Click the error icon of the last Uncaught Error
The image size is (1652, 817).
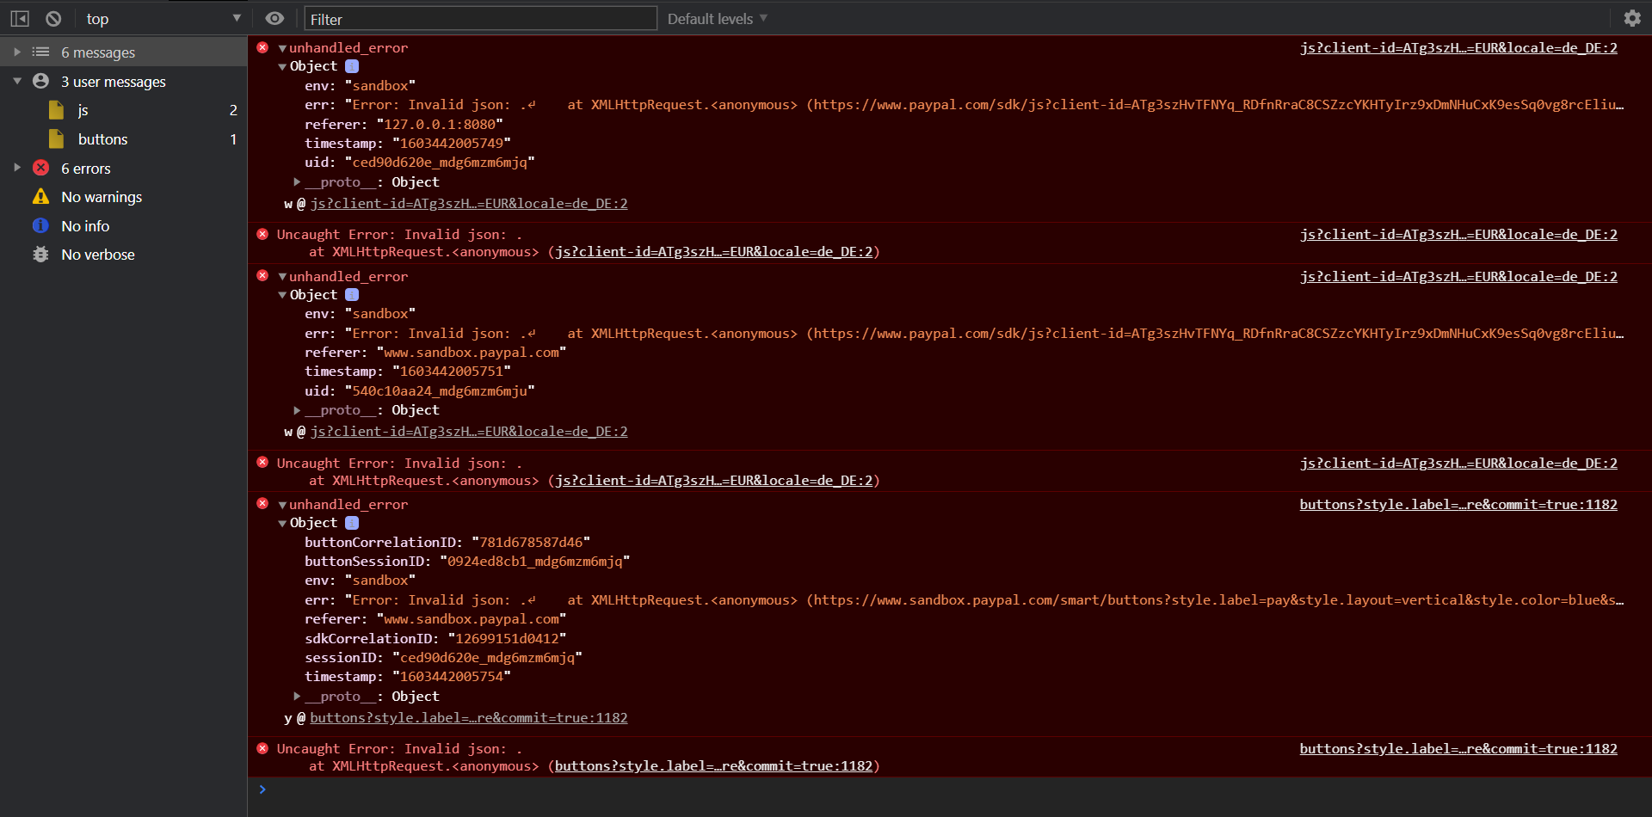pos(262,748)
